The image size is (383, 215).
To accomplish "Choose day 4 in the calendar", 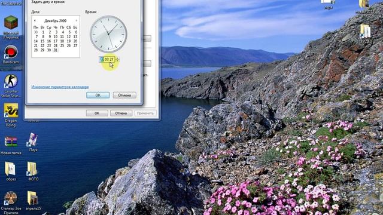I will (x=63, y=32).
